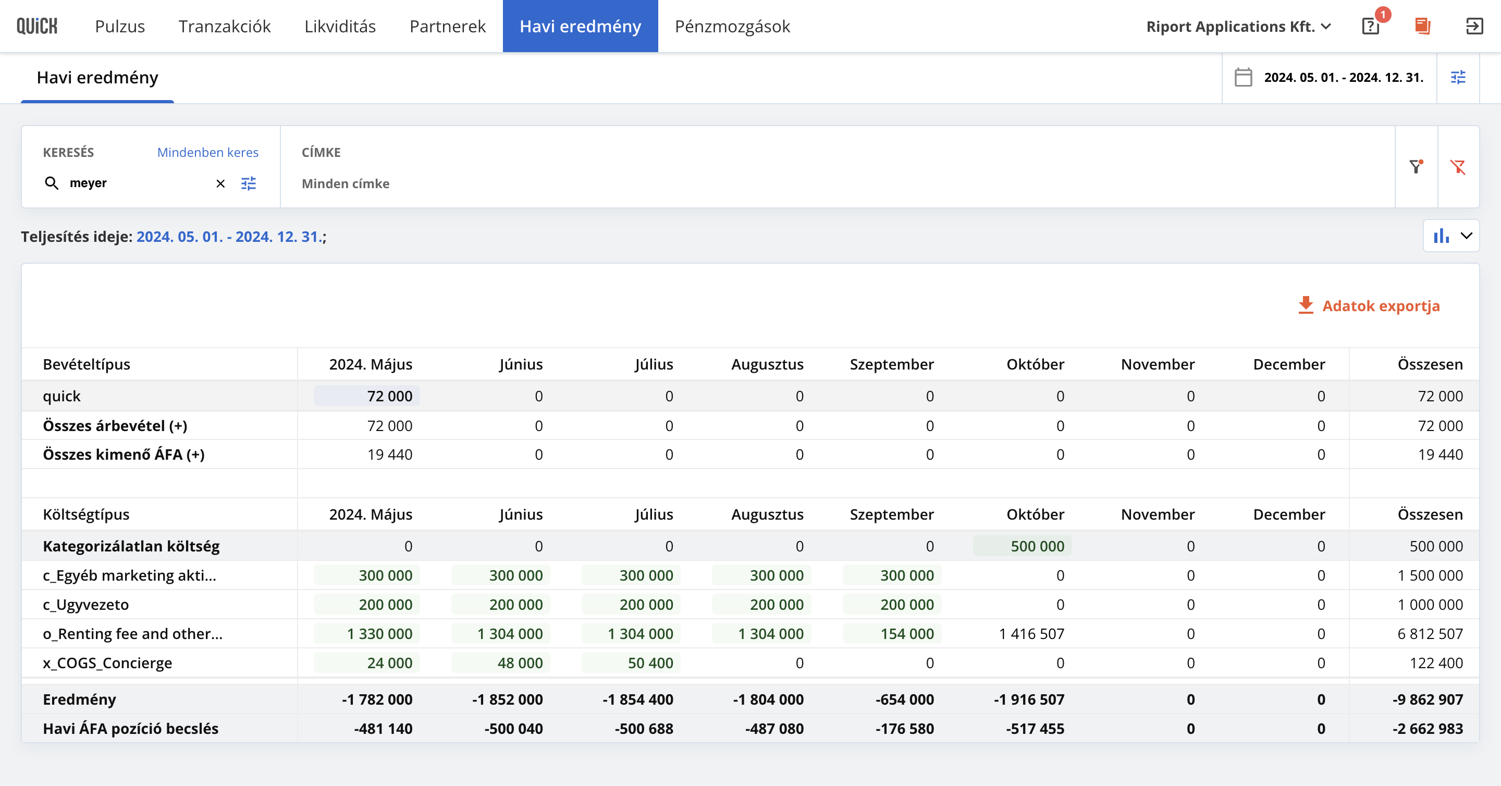Image resolution: width=1501 pixels, height=786 pixels.
Task: Click c_Ugyvezeto July 200 000
Action: tap(631, 604)
